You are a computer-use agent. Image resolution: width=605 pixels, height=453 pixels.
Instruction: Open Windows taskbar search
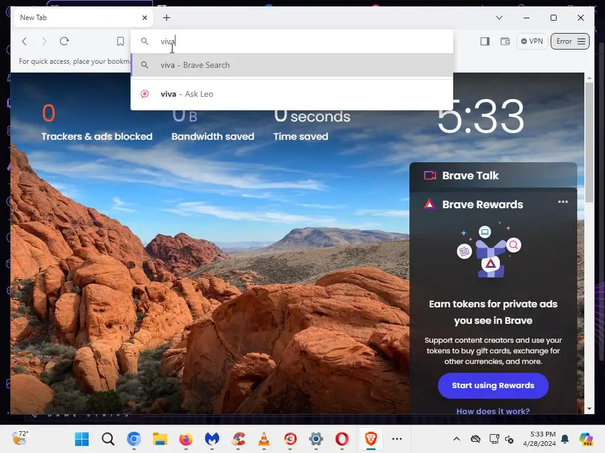coord(108,439)
